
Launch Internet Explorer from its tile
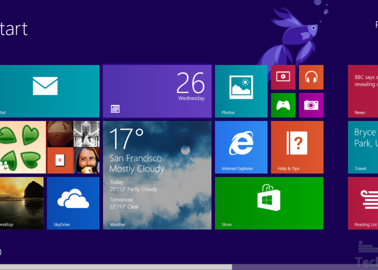pos(241,147)
